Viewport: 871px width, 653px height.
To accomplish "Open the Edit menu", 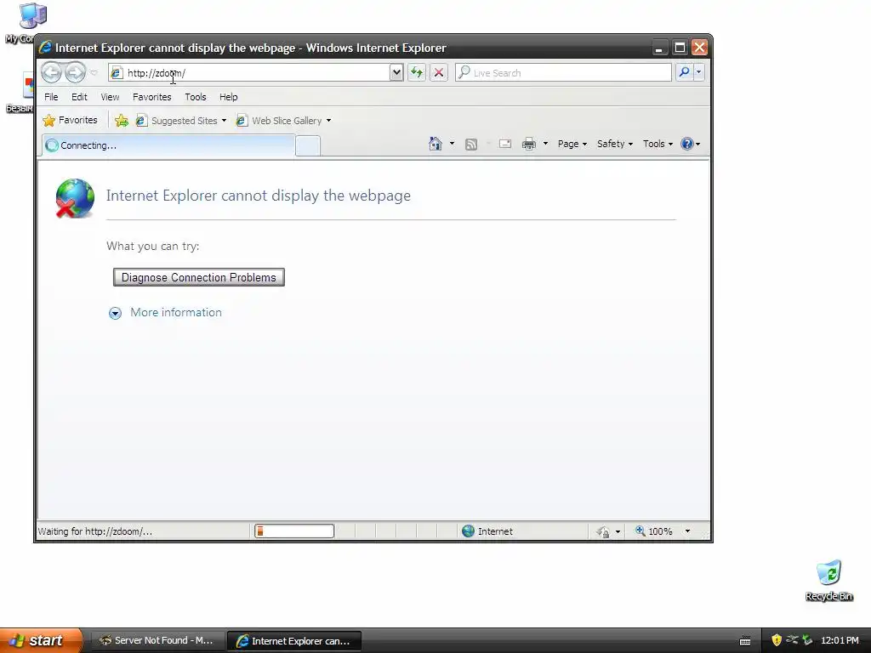I will point(79,97).
